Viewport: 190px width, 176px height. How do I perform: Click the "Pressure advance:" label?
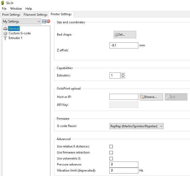(x=69, y=164)
